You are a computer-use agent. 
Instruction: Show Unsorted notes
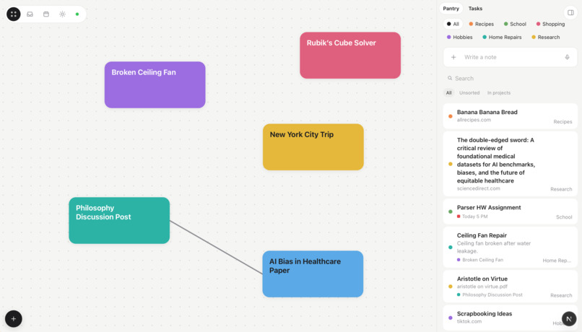(x=469, y=92)
